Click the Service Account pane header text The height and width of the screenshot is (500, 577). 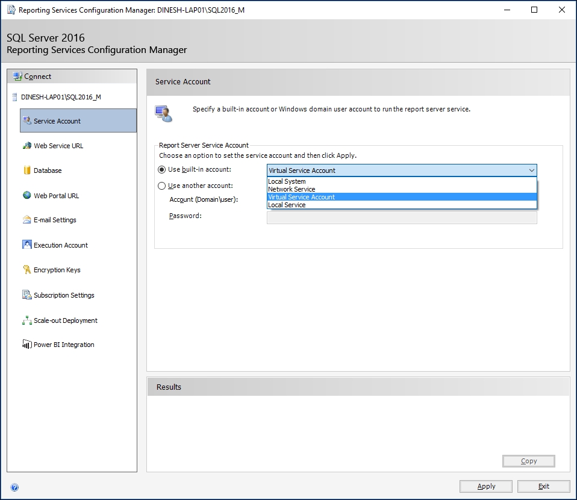click(x=183, y=81)
